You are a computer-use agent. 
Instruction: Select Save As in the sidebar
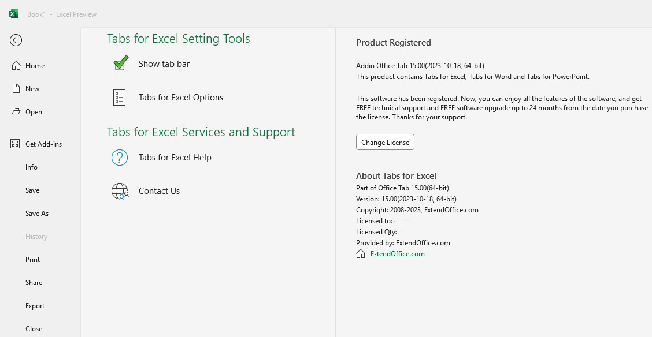37,214
